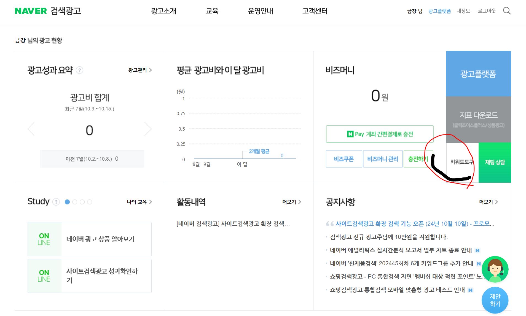
Task: Click the 이 달 chart axis label
Action: tap(242, 164)
